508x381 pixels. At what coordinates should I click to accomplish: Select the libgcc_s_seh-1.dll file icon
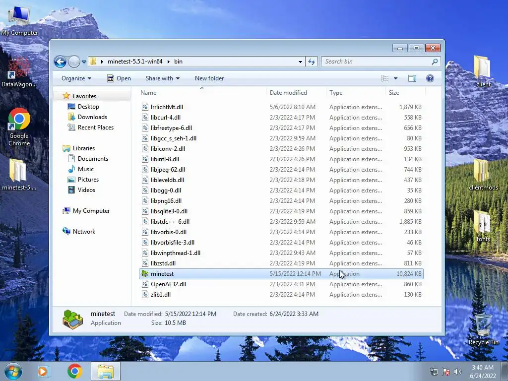click(145, 138)
